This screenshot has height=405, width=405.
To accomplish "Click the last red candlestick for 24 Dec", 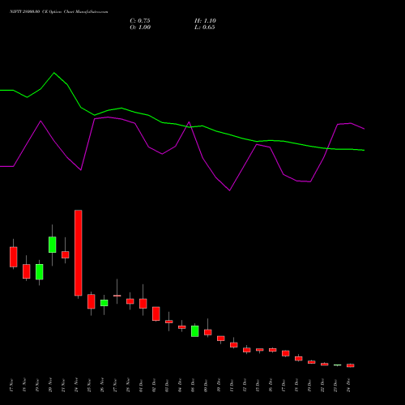I will coord(351,365).
